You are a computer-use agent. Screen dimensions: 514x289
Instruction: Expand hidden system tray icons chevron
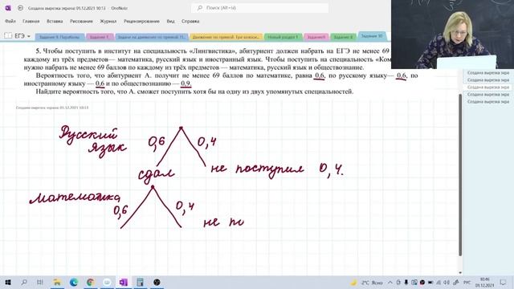pos(390,283)
